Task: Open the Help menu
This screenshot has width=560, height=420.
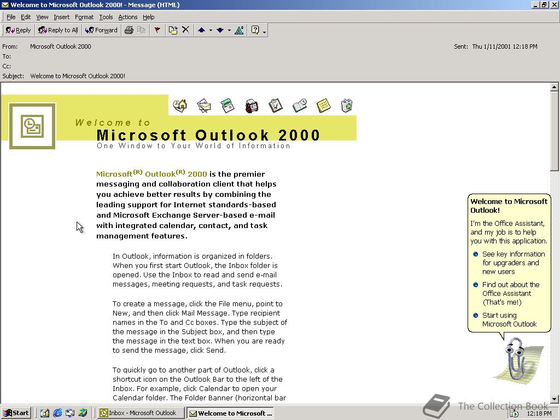Action: click(x=149, y=17)
